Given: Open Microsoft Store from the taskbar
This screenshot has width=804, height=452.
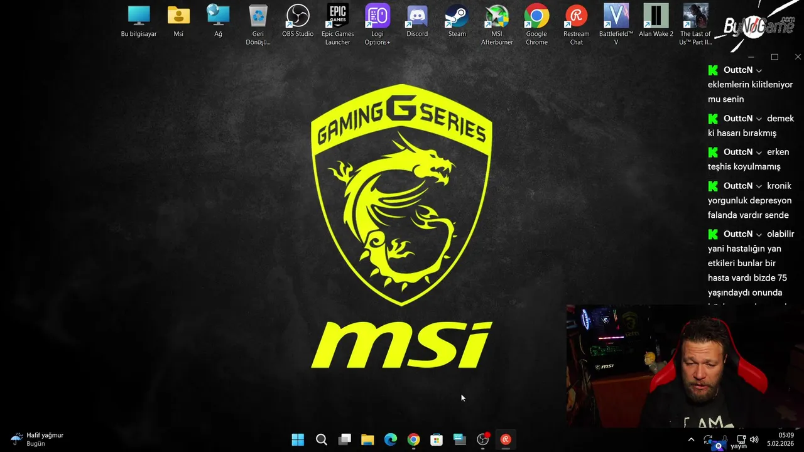Looking at the screenshot, I should click(437, 439).
